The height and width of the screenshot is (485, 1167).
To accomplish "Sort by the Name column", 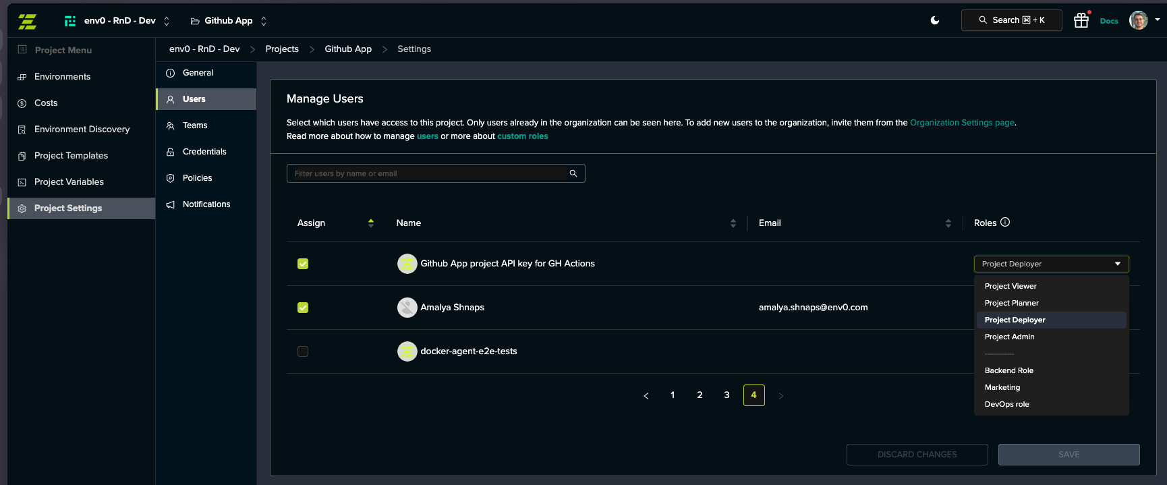I will (733, 223).
